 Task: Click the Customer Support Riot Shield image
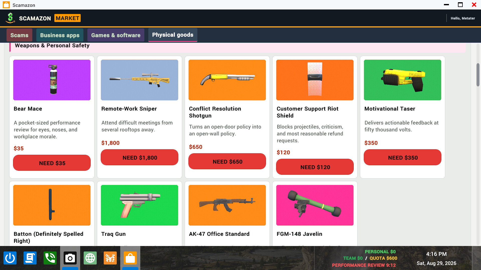coord(315,80)
